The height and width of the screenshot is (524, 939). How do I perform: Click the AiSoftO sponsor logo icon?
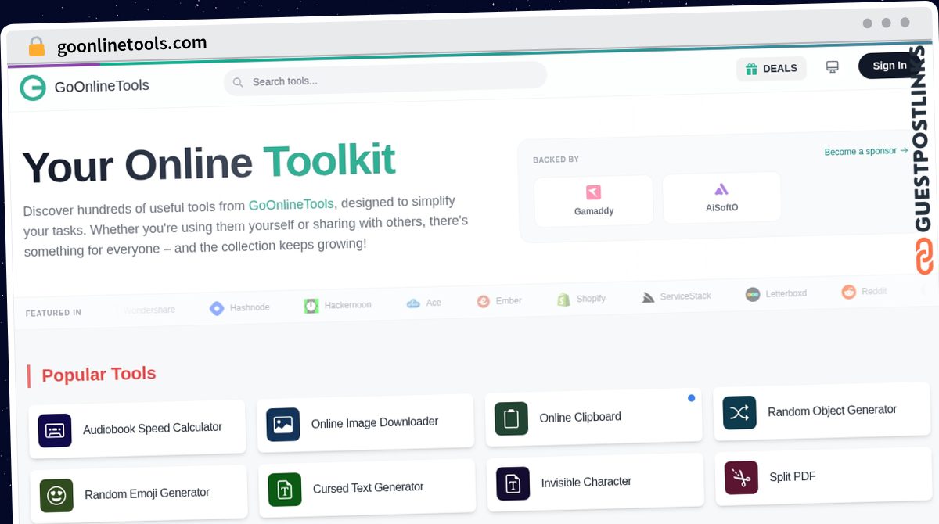pos(721,189)
